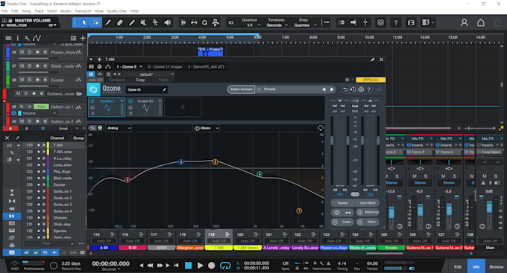Toggle the Ozone plugin power button

point(91,74)
